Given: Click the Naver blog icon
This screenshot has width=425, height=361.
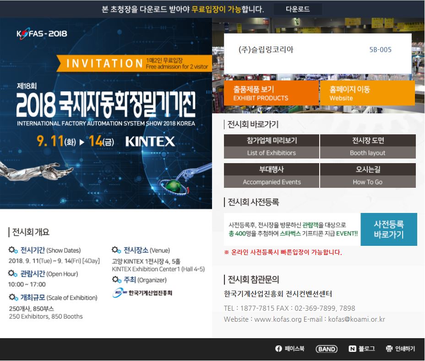Looking at the screenshot, I should click(x=352, y=349).
